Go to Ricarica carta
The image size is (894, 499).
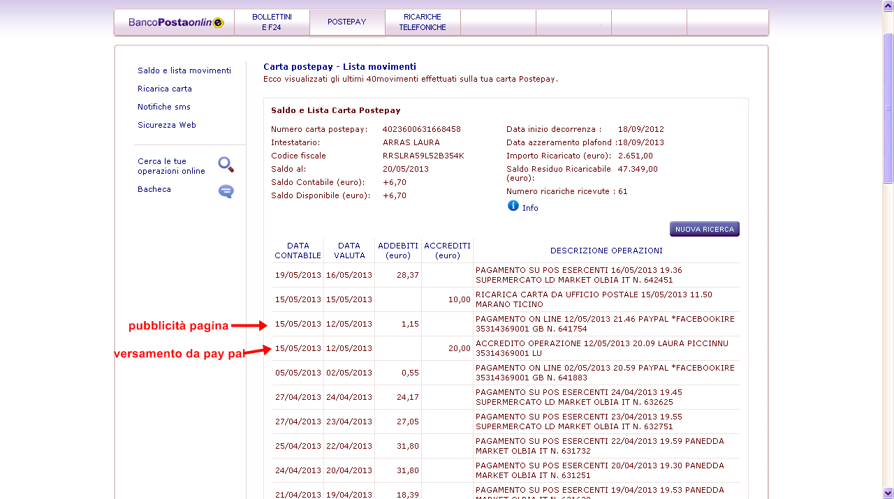point(165,89)
